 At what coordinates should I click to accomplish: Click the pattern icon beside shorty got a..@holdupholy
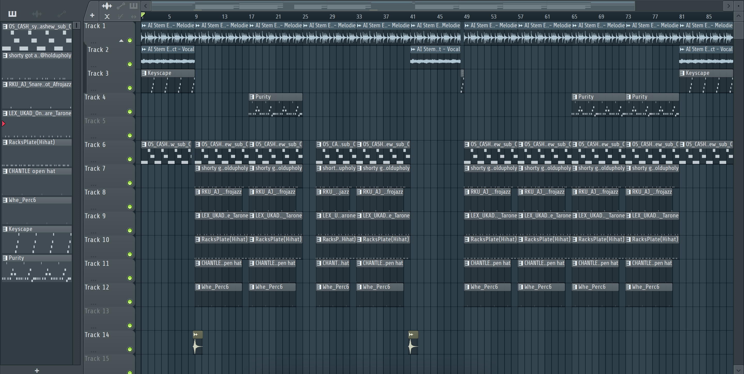pyautogui.click(x=5, y=56)
